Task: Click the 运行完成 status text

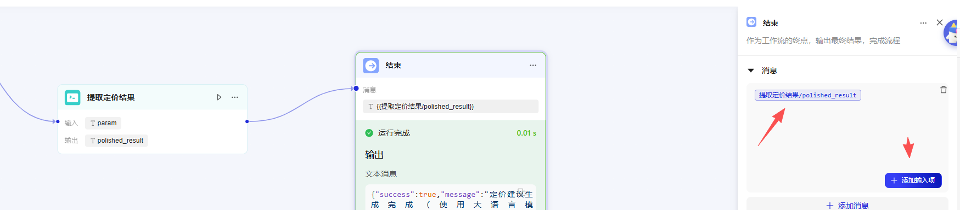Action: click(394, 133)
